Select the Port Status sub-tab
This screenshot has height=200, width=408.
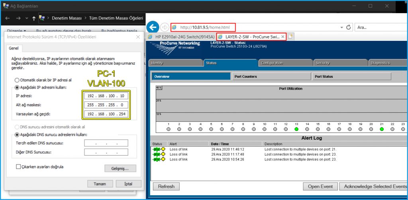[x=351, y=77]
